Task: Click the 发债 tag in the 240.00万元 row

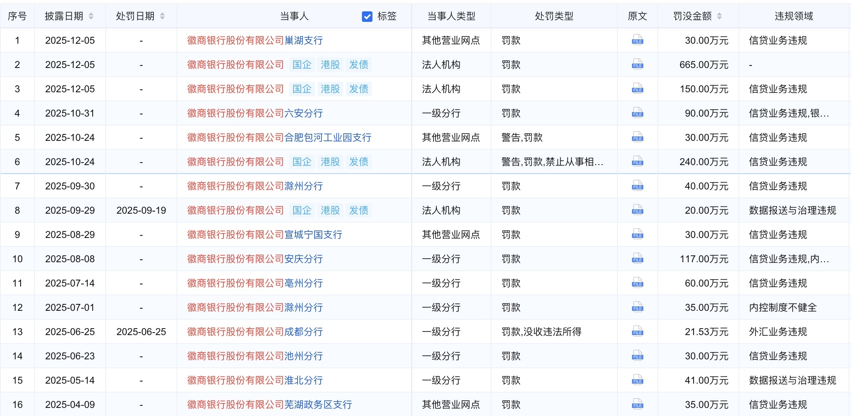Action: click(x=359, y=162)
